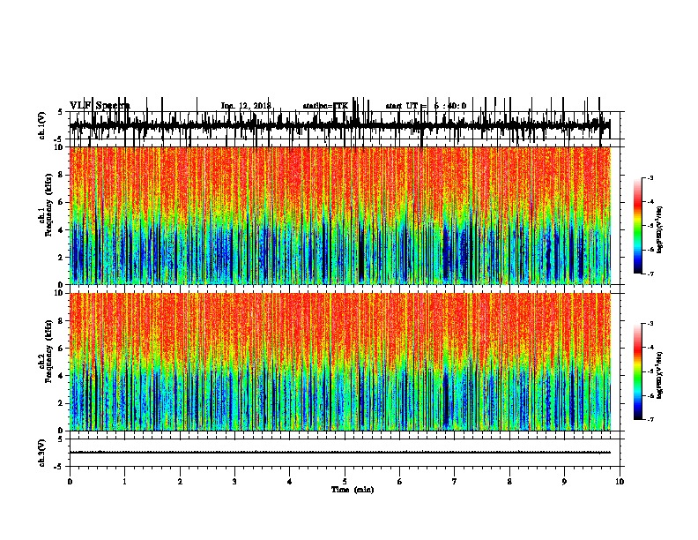Click the "-3" label on ch.2 color bar
698x540 pixels.
point(650,324)
